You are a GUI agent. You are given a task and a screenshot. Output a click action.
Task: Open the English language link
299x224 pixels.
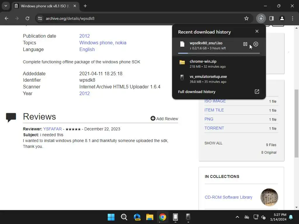tap(87, 49)
